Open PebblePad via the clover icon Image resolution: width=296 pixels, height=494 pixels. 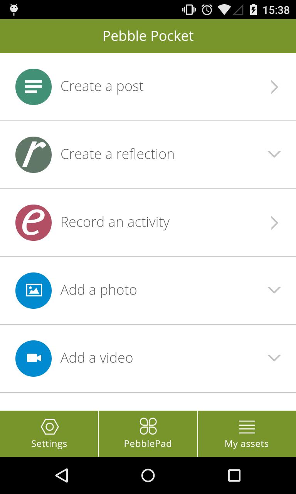click(148, 426)
